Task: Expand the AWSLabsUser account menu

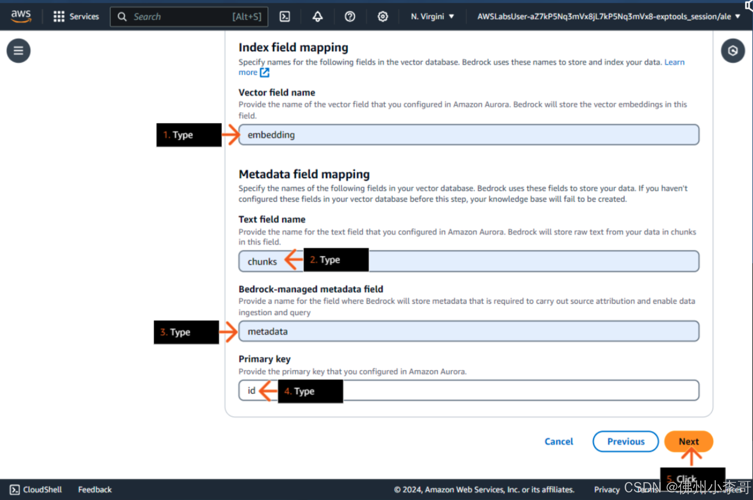Action: coord(608,16)
